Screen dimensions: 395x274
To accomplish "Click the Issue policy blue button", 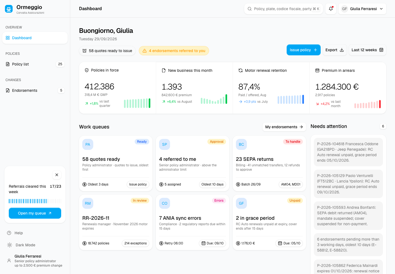I will (x=303, y=50).
